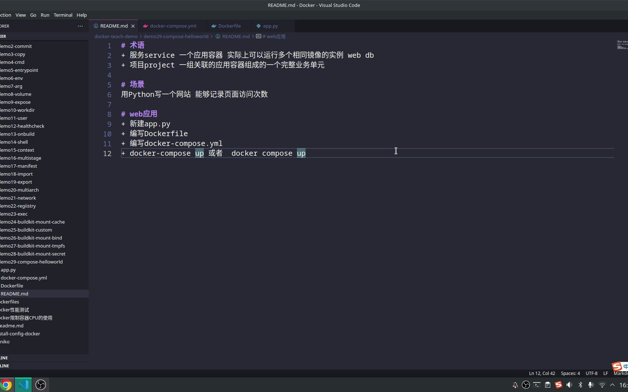This screenshot has height=392, width=628.
Task: Open the View menu
Action: (x=21, y=15)
